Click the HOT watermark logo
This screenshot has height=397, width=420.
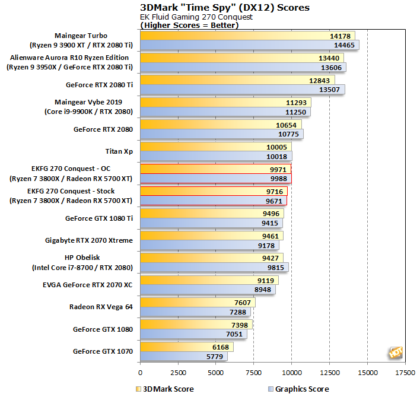396,352
